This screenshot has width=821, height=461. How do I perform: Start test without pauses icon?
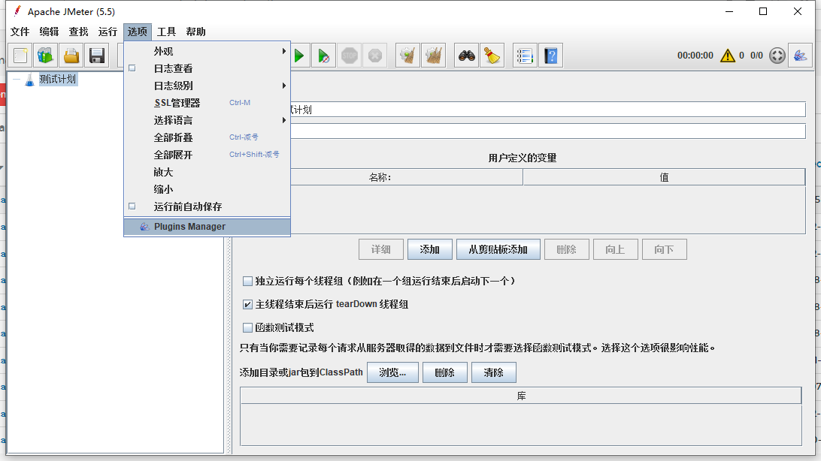point(324,56)
